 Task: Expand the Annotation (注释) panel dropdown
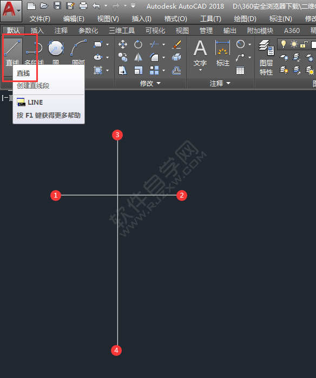[x=220, y=83]
